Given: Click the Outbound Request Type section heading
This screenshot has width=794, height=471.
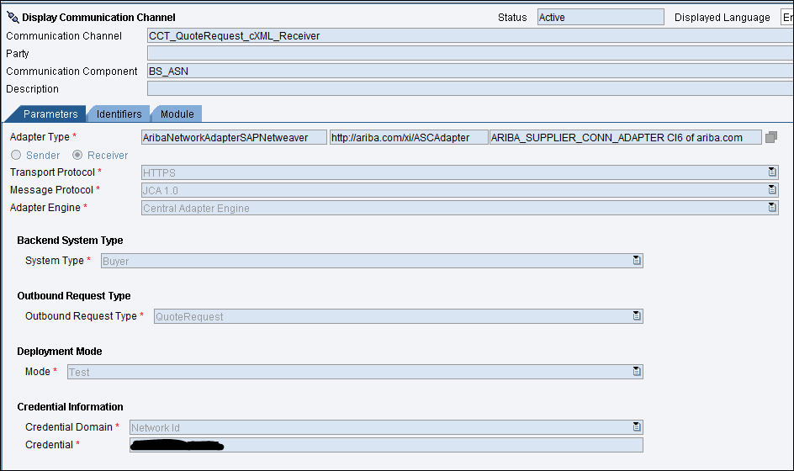Looking at the screenshot, I should click(74, 296).
